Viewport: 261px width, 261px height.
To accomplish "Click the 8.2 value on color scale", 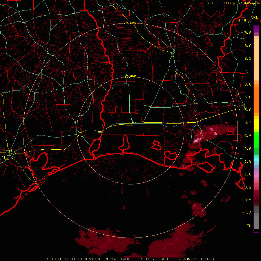I will 248,58.
